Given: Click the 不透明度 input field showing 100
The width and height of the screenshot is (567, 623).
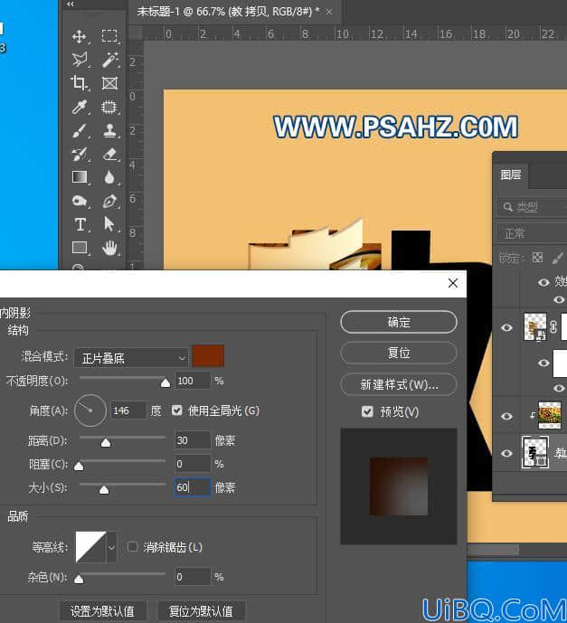Looking at the screenshot, I should click(x=193, y=381).
